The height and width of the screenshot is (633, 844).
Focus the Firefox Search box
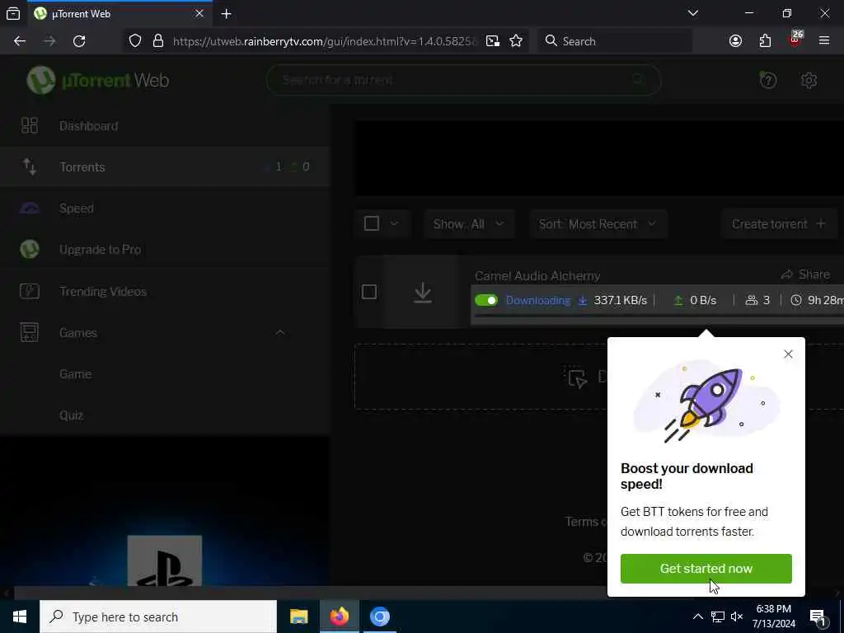[615, 41]
